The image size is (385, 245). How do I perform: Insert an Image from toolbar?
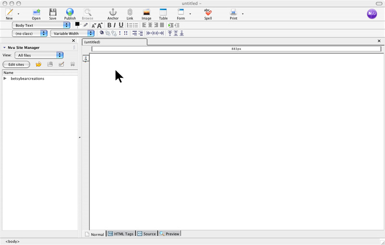coord(146,14)
